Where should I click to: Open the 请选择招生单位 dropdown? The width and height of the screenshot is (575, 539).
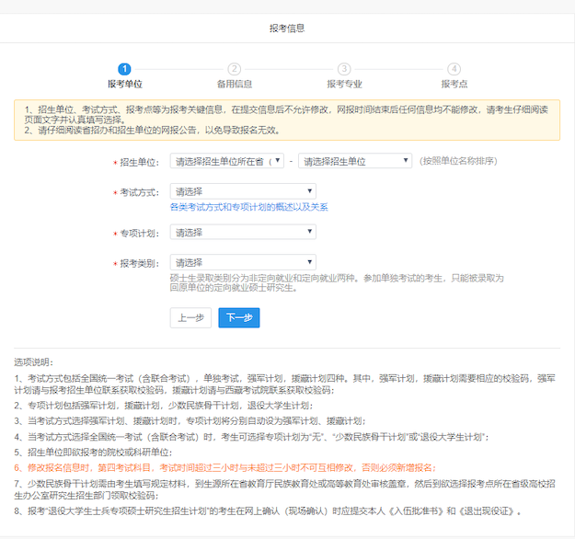354,161
